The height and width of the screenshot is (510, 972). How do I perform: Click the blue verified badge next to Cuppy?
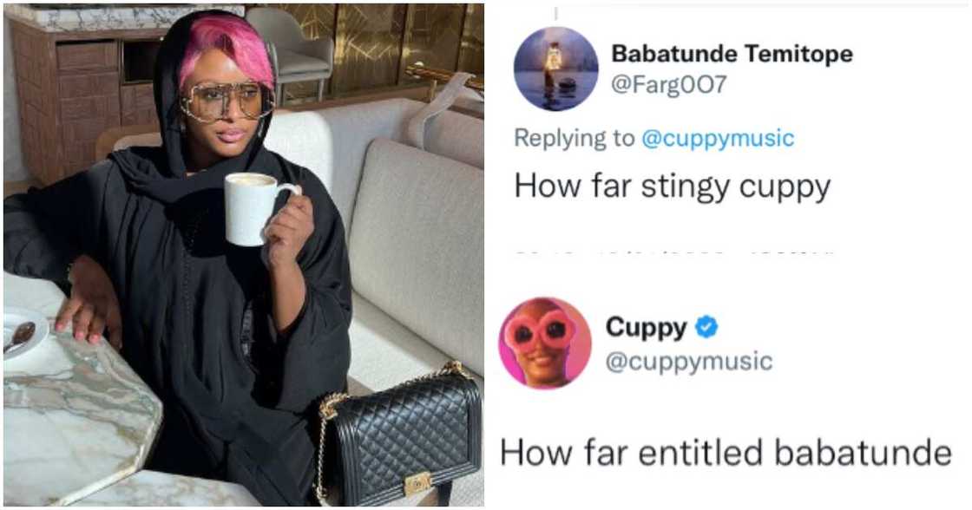coord(706,327)
